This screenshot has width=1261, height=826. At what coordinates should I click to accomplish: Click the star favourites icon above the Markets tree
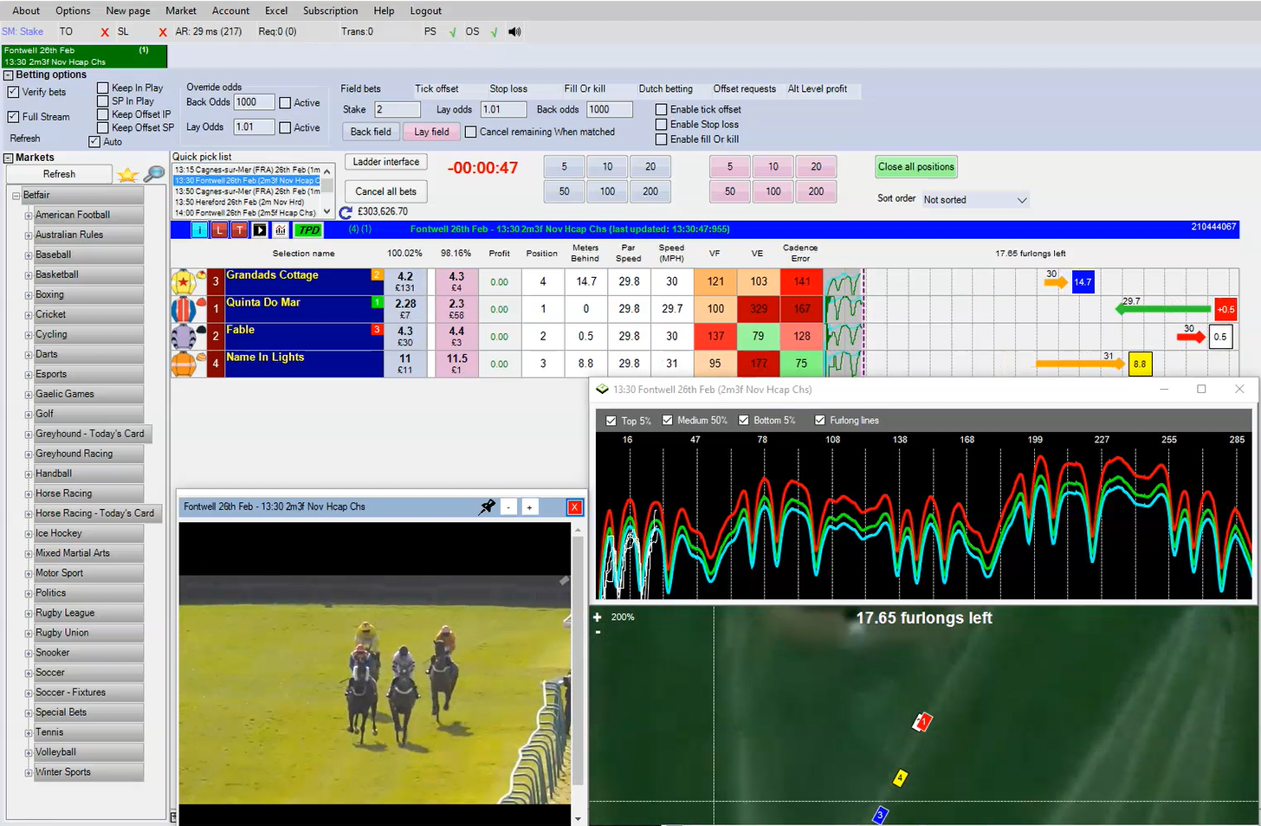tap(126, 174)
